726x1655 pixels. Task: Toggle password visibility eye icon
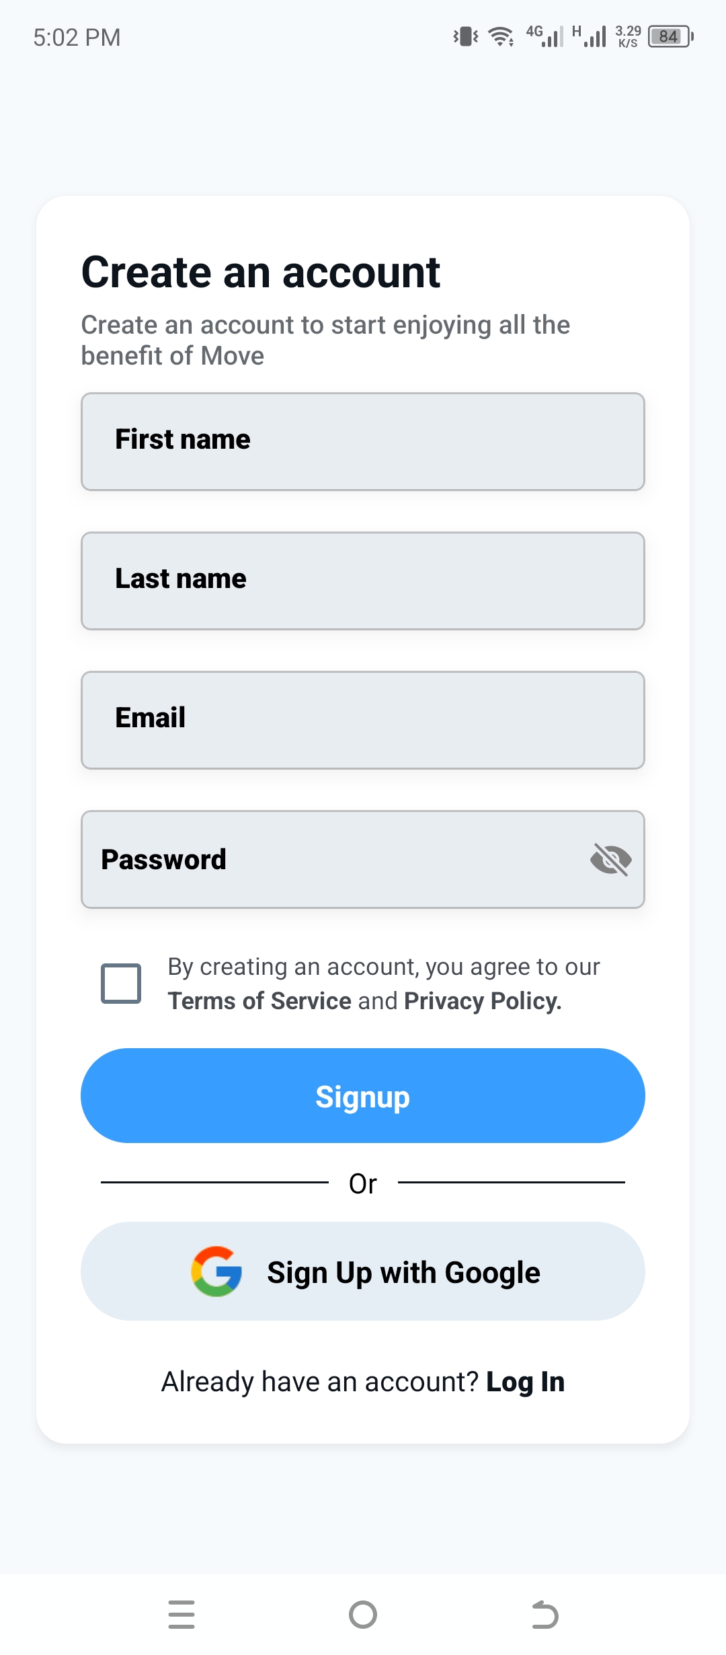point(610,860)
